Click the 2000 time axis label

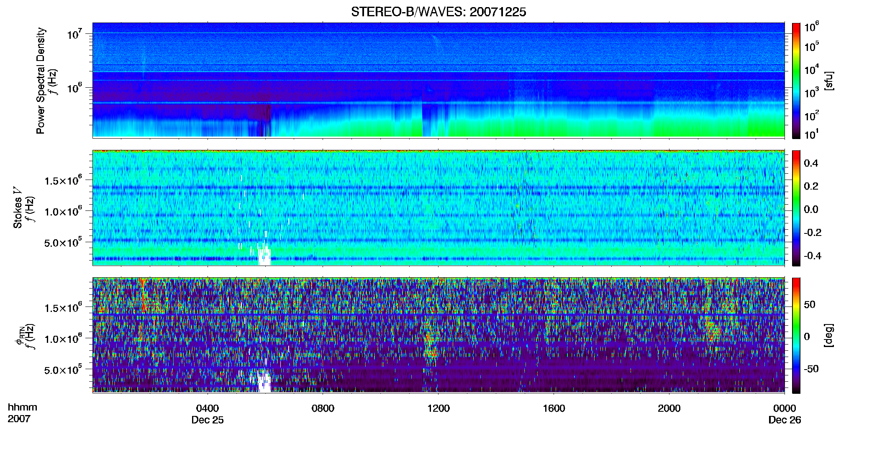click(669, 408)
